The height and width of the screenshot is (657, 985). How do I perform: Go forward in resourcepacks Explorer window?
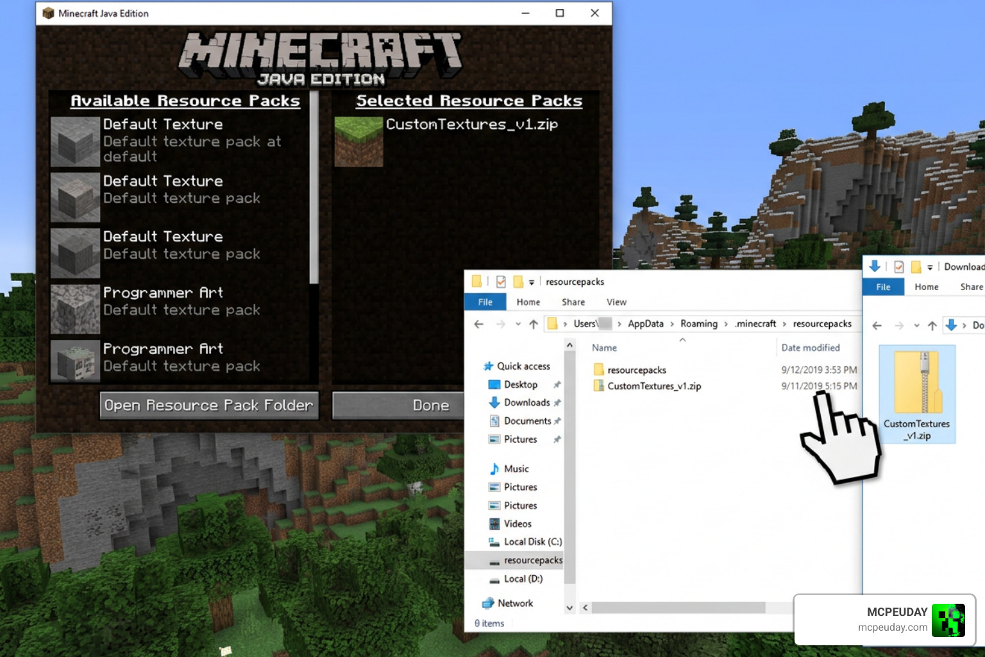[x=500, y=324]
